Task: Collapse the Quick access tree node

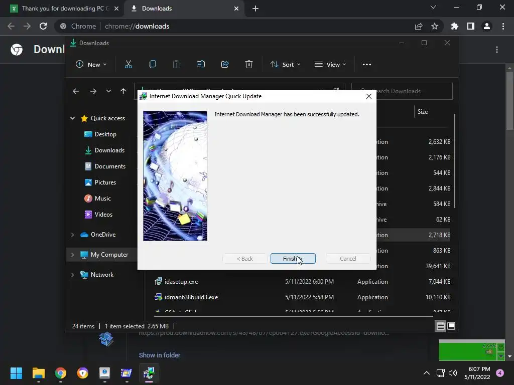Action: pyautogui.click(x=72, y=118)
